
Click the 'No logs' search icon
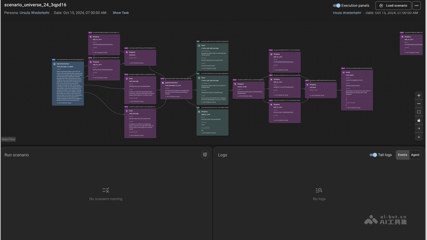(319, 190)
